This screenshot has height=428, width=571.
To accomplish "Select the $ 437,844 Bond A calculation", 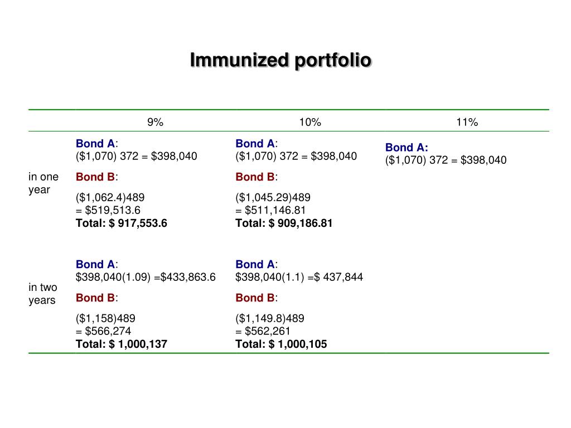I will (x=299, y=277).
